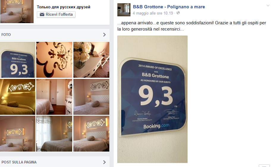The image size is (271, 167).
Task: Open the offer thumbnail image of bedroom
Action: pos(17,11)
